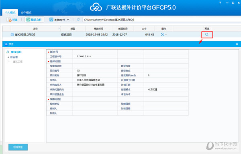Viewport: 241px width, 154px height.
Task: Click the 商务部国际经济合作事务局 cell
Action: click(91, 85)
